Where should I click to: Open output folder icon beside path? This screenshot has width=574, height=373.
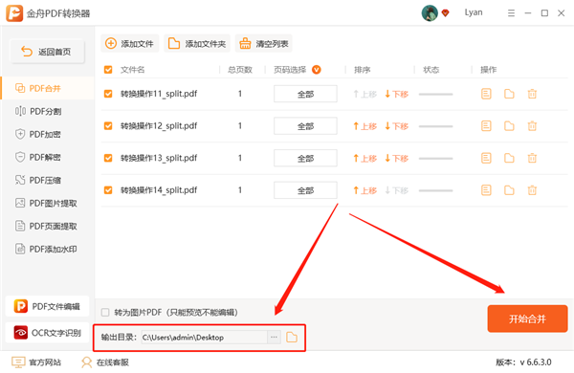(x=292, y=337)
